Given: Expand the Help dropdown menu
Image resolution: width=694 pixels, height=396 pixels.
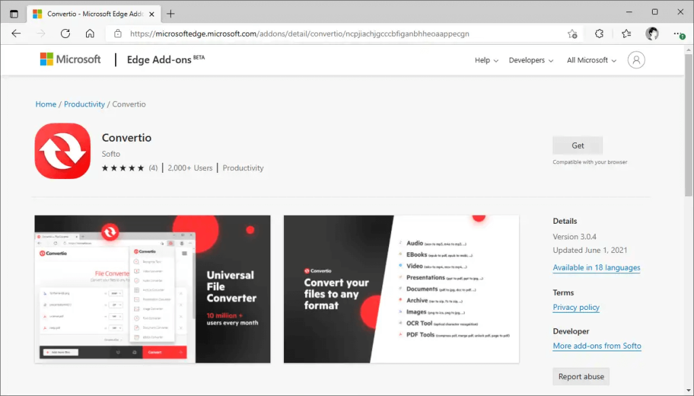Looking at the screenshot, I should tap(486, 60).
